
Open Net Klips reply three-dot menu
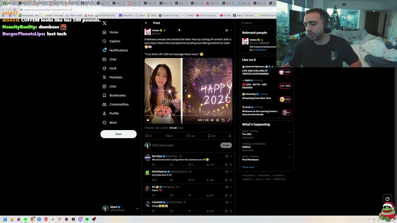tap(231, 156)
